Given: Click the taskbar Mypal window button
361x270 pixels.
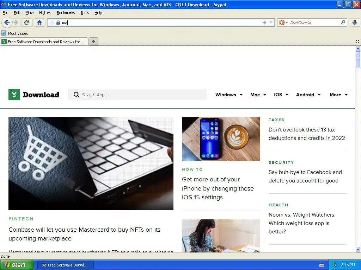Looking at the screenshot, I should click(x=66, y=265).
